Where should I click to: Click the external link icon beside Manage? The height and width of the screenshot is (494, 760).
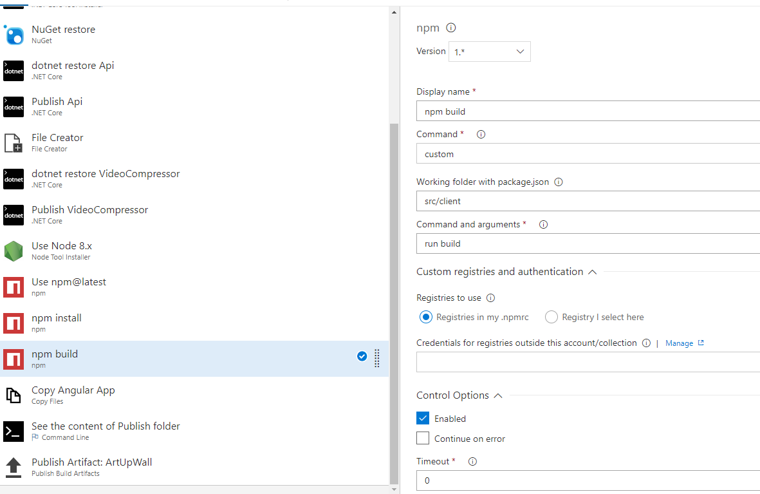[701, 343]
